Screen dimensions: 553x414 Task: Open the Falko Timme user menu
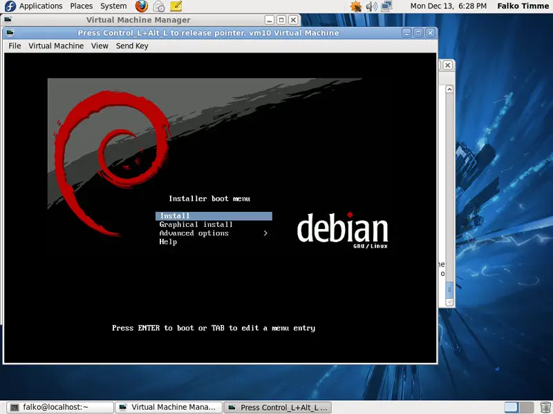(x=523, y=6)
